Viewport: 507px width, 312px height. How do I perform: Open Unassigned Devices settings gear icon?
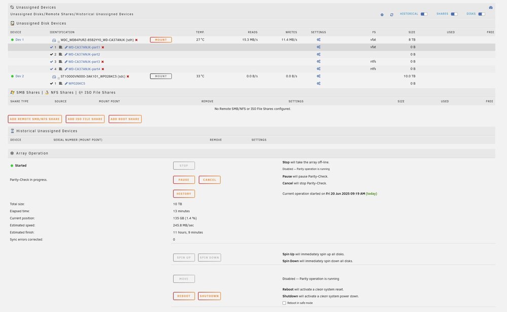(382, 15)
